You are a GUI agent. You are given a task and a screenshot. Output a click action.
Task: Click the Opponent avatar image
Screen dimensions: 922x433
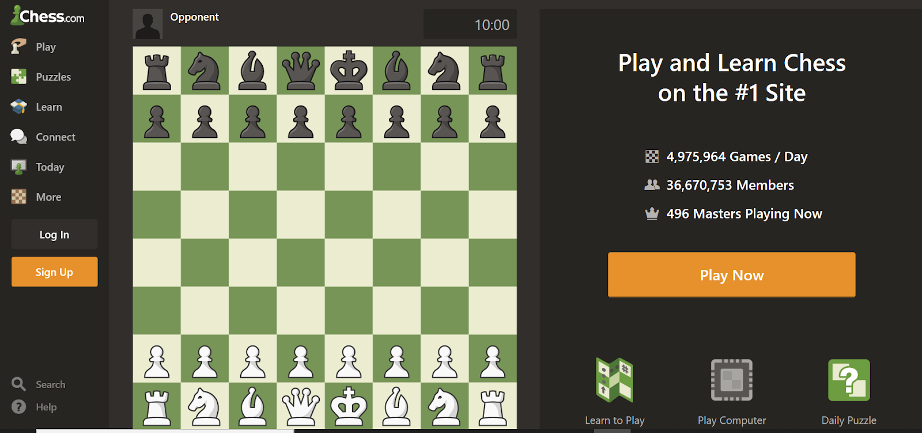point(148,24)
